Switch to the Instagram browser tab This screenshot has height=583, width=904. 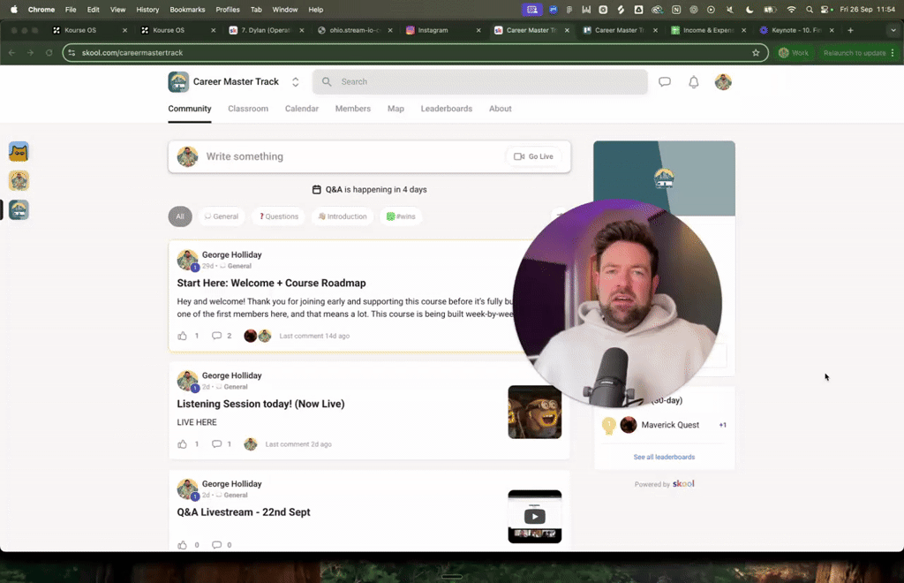[x=443, y=30]
